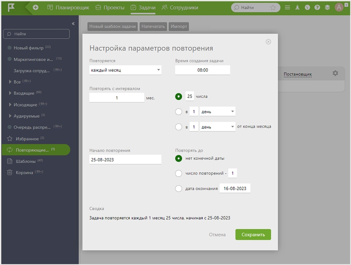Click the Импорт button

[x=179, y=26]
